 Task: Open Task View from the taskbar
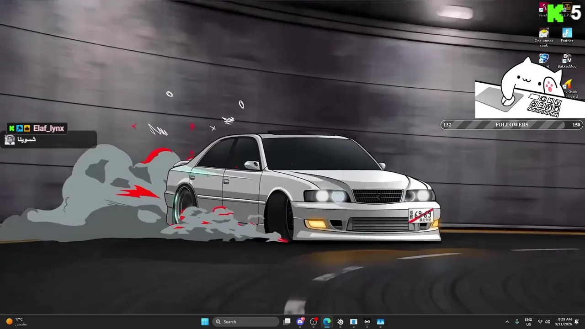(287, 322)
